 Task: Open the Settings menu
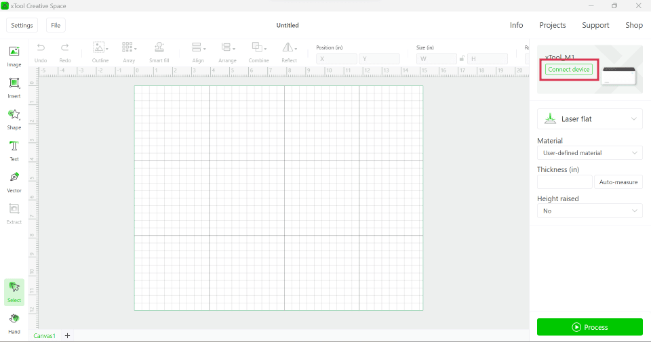pos(22,25)
